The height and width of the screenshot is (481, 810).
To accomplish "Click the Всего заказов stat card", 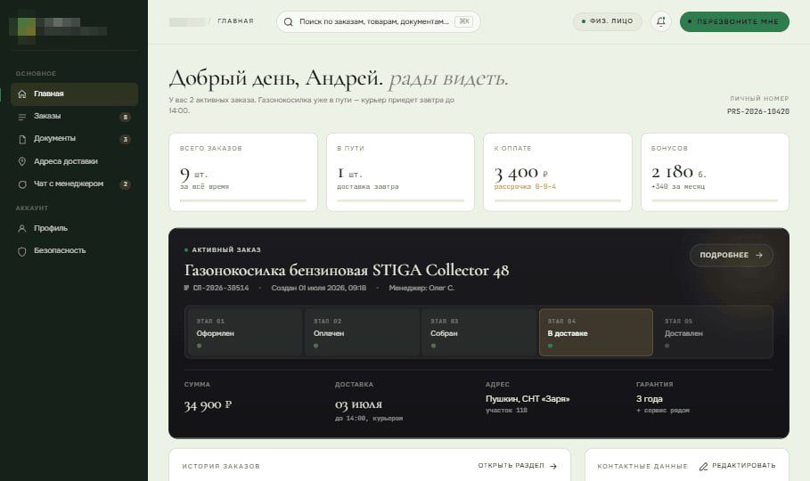I will click(242, 172).
